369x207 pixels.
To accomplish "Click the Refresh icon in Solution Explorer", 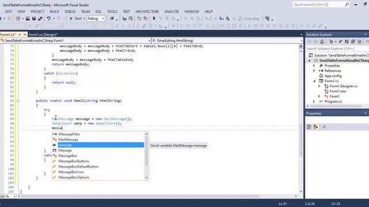I will tap(347, 41).
